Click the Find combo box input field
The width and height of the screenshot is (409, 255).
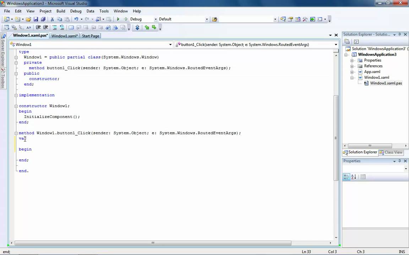pyautogui.click(x=246, y=19)
